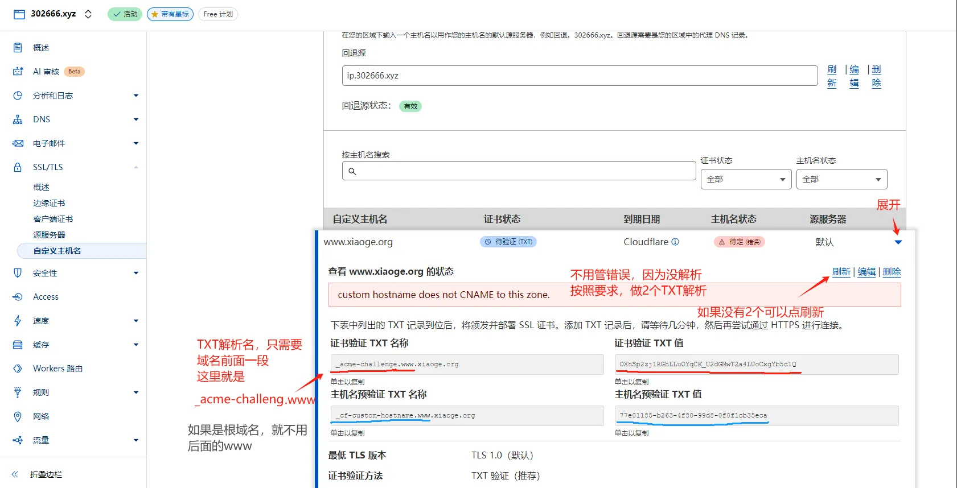Collapse the www.xiaoge.org row arrow
957x488 pixels.
[x=898, y=242]
